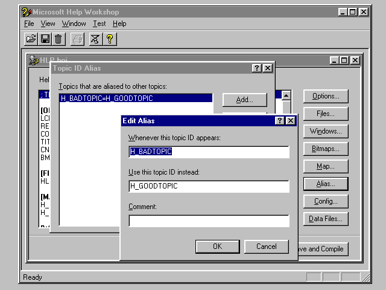This screenshot has height=290, width=386.
Task: Click the Print toolbar icon
Action: coord(77,39)
